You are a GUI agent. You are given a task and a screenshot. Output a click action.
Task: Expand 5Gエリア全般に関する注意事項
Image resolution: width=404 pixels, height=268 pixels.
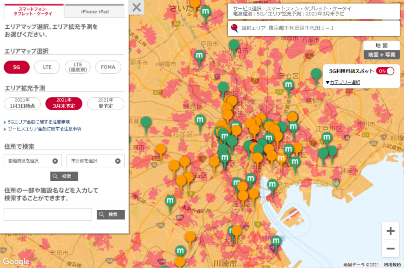tap(39, 122)
